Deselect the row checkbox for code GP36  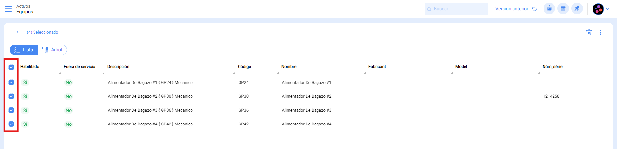point(11,110)
